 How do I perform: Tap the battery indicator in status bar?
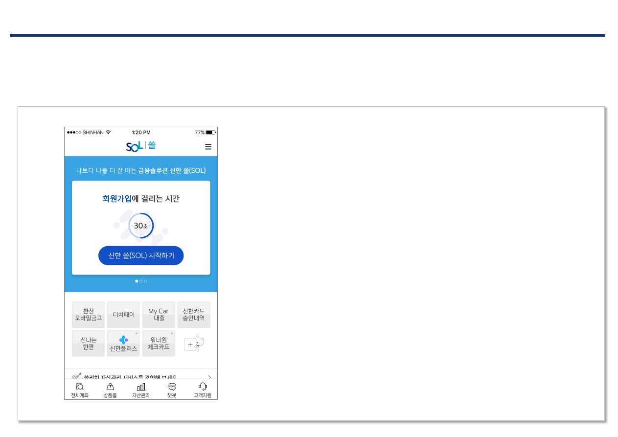[211, 133]
